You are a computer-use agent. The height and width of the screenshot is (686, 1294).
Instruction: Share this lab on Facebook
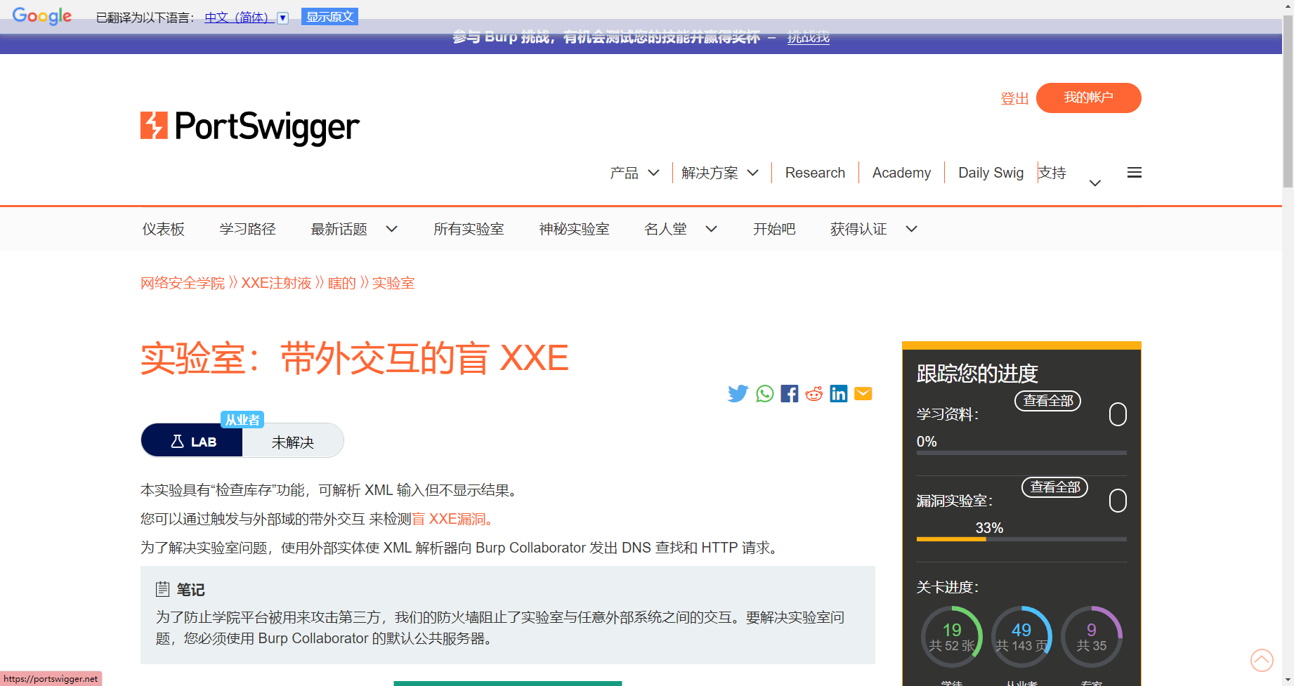click(790, 394)
